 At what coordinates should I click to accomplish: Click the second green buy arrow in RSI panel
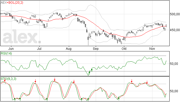coord(92,70)
